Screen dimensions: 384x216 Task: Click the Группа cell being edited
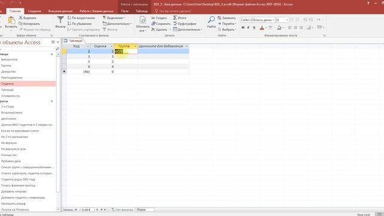tap(126, 52)
